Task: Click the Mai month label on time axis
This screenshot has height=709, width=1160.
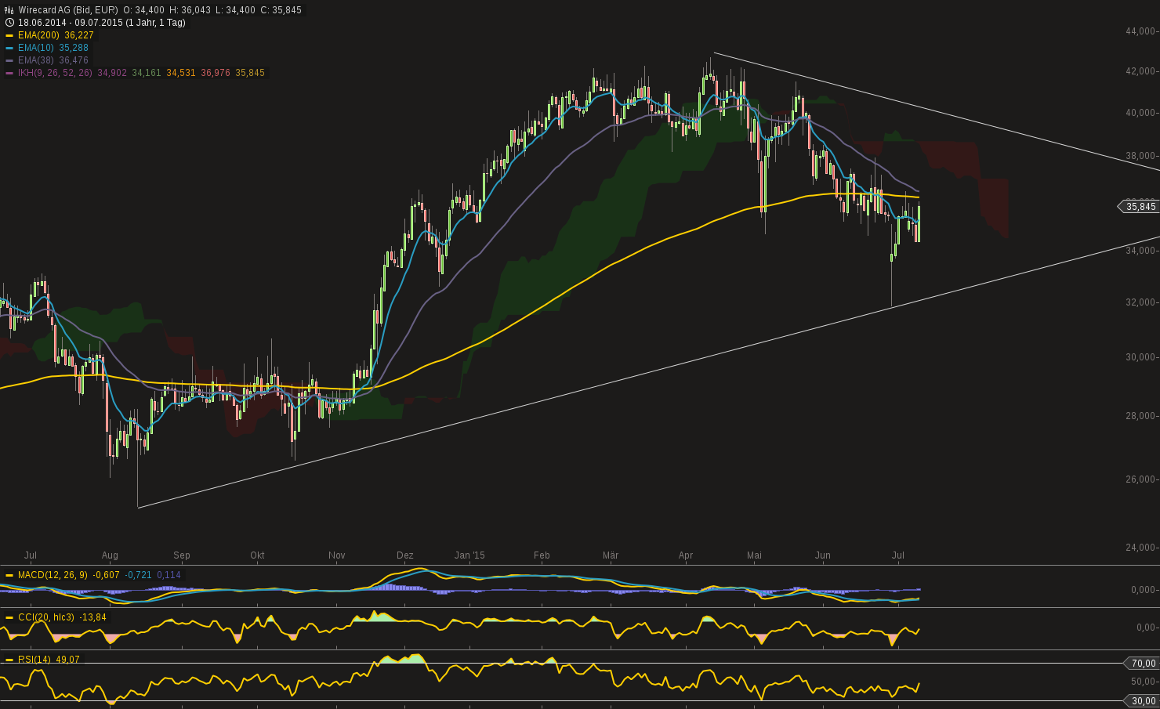Action: [x=754, y=555]
